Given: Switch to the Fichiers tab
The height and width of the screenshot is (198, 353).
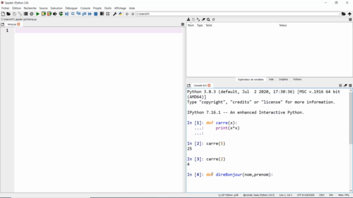Looking at the screenshot, I should [297, 79].
